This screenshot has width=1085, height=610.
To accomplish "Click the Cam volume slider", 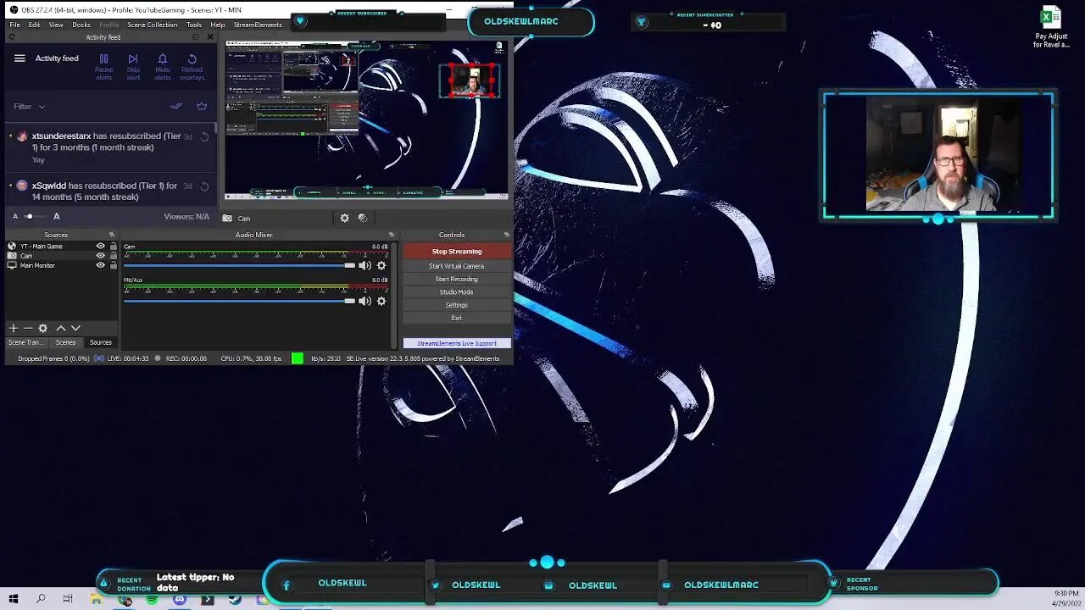I will click(x=240, y=265).
